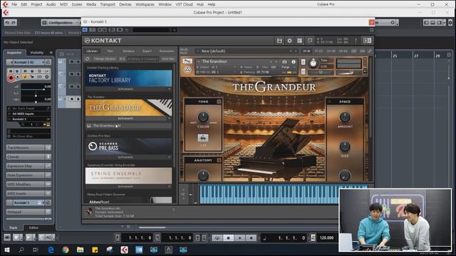The image size is (456, 256).
Task: Toggle record enable in Inspector
Action: (x=11, y=78)
